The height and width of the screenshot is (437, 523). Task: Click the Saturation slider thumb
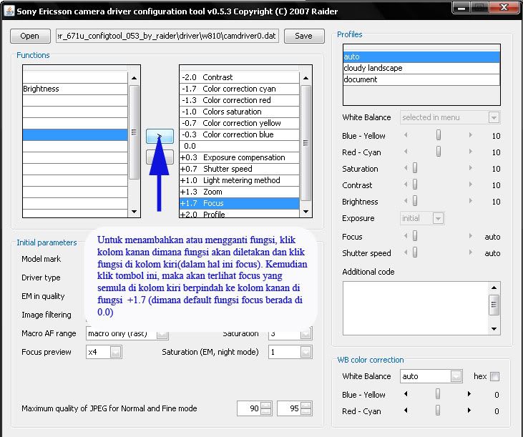(x=415, y=167)
